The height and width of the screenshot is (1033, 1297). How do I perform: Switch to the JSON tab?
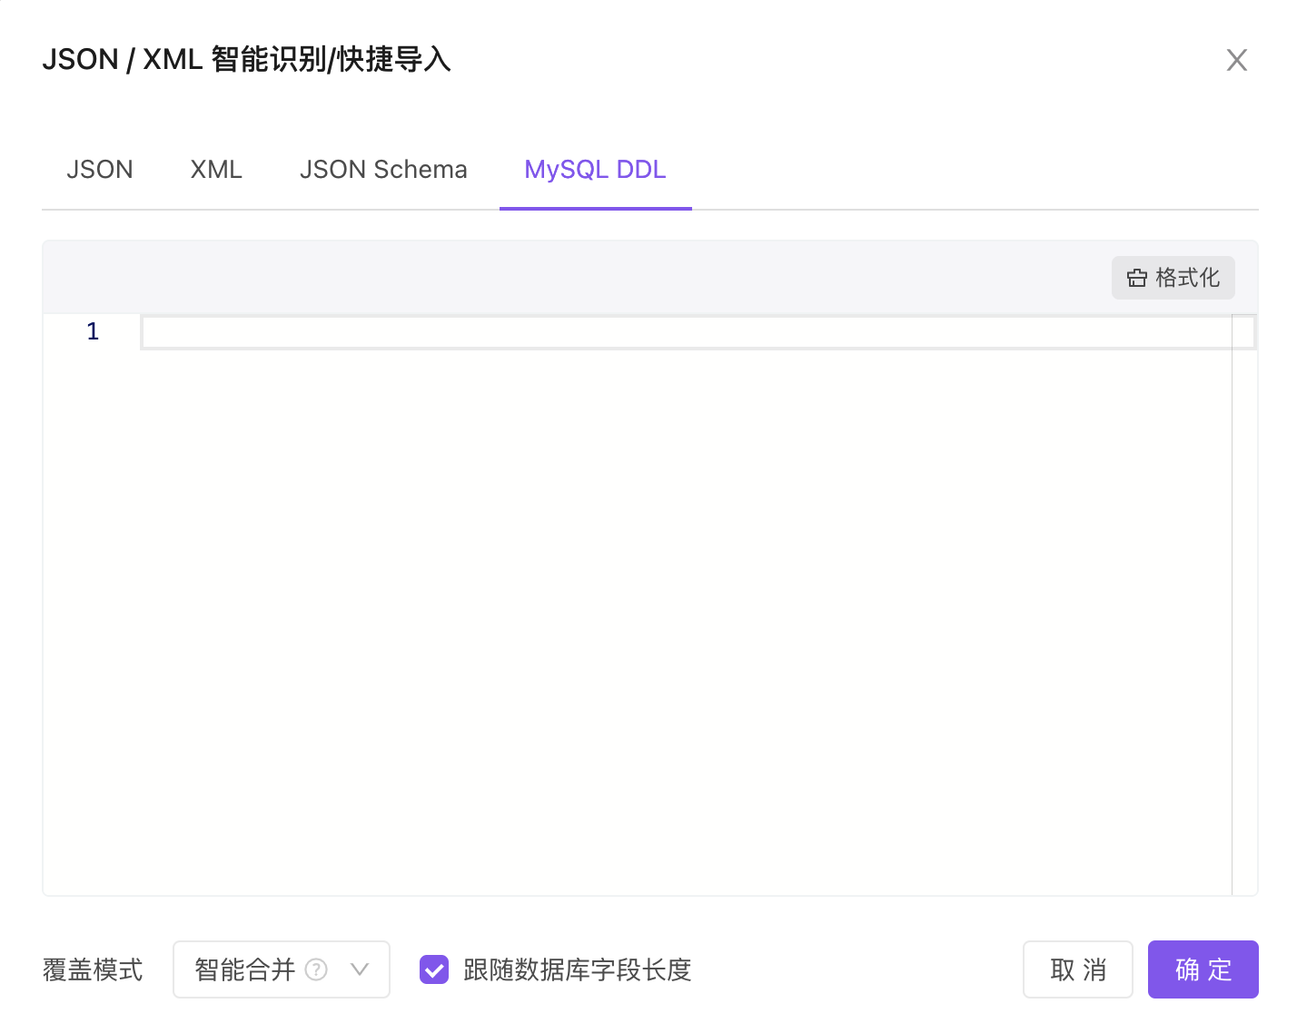coord(100,170)
